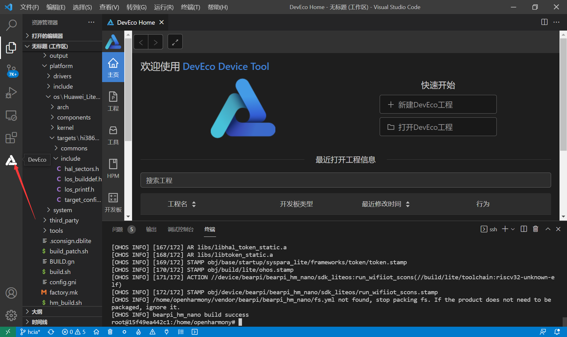Switch to the 输出 panel tab
567x337 pixels.
click(x=151, y=229)
